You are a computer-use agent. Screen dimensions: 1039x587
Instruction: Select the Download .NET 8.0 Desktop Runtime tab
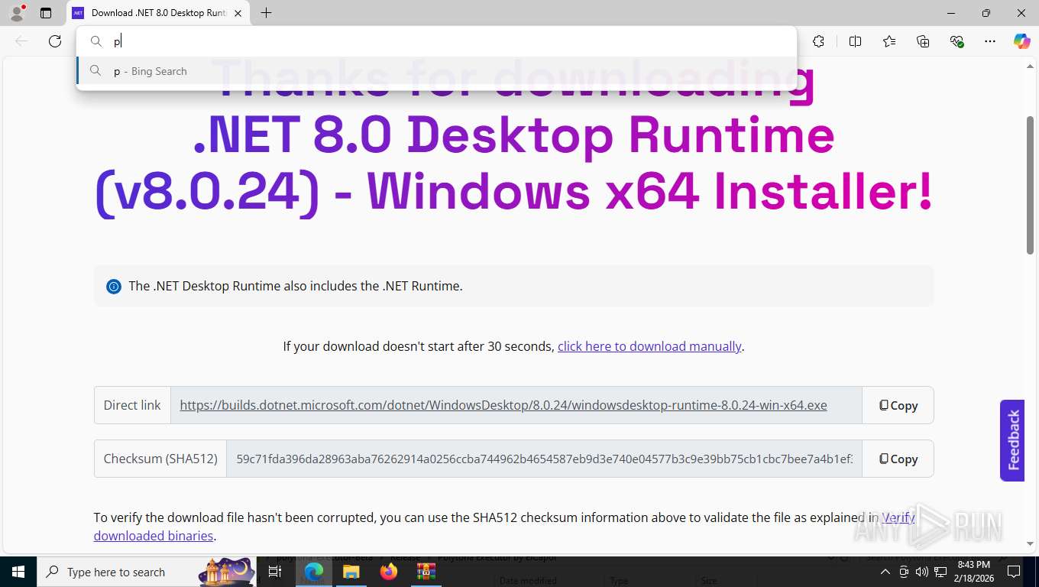pos(158,13)
